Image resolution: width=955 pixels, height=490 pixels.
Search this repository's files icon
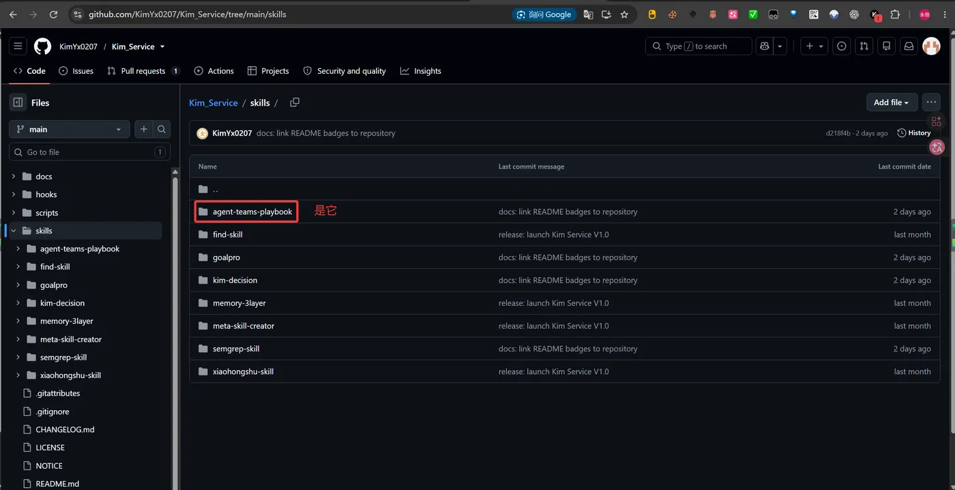pos(162,129)
